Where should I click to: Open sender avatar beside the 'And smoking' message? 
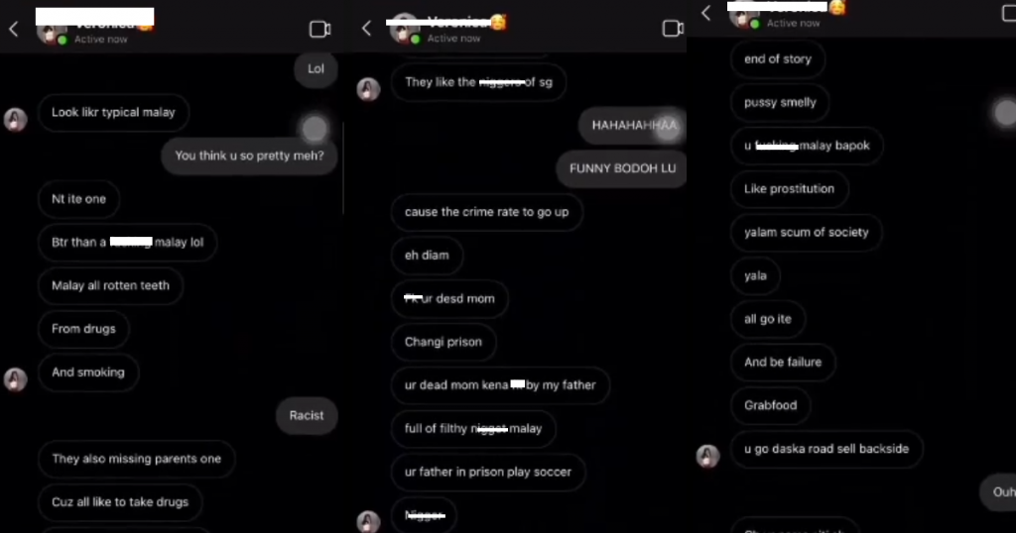16,379
